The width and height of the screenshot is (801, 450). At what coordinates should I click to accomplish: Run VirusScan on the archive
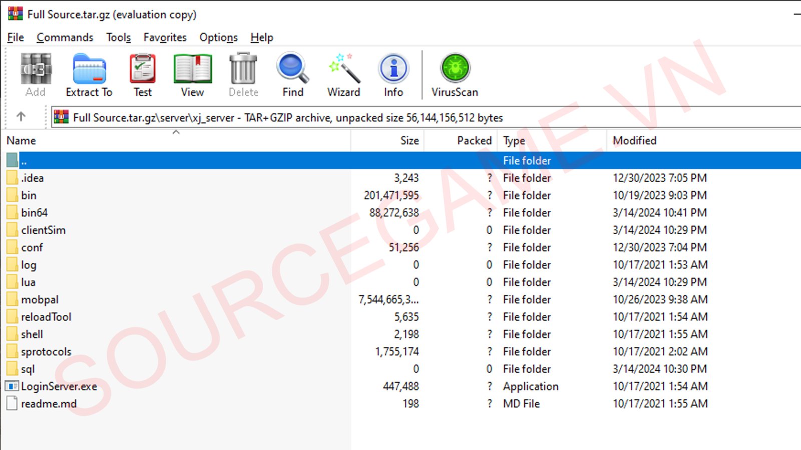455,75
